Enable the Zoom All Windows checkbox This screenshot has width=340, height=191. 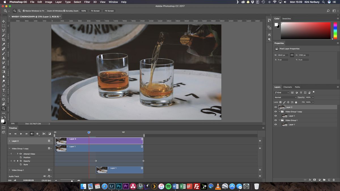[x=45, y=10]
